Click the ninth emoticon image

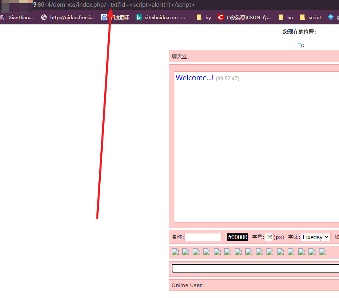[x=260, y=252]
